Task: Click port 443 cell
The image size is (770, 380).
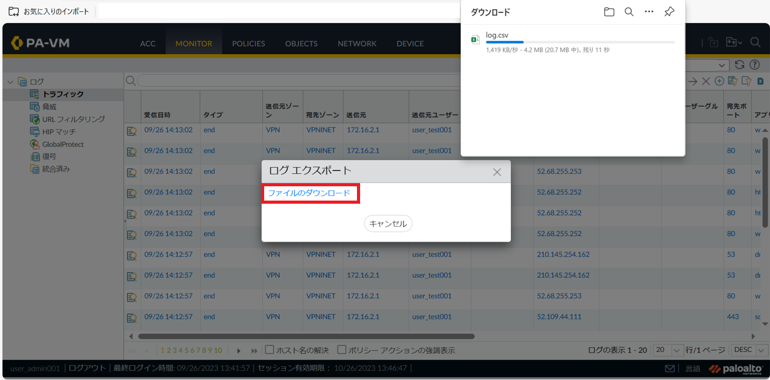Action: point(733,316)
